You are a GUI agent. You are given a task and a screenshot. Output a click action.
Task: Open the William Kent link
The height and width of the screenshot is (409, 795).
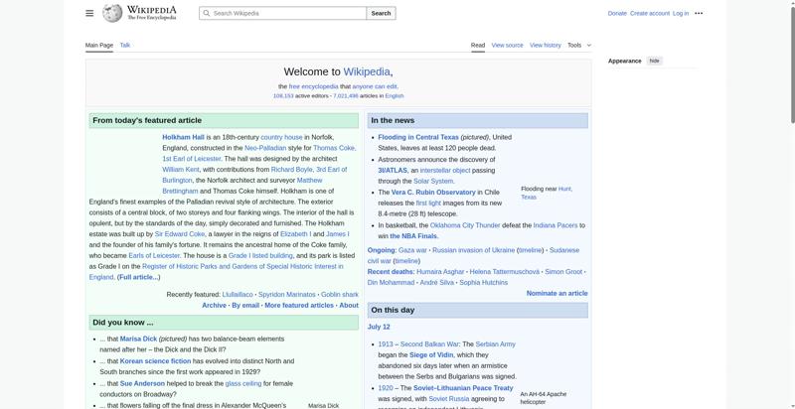tap(181, 170)
